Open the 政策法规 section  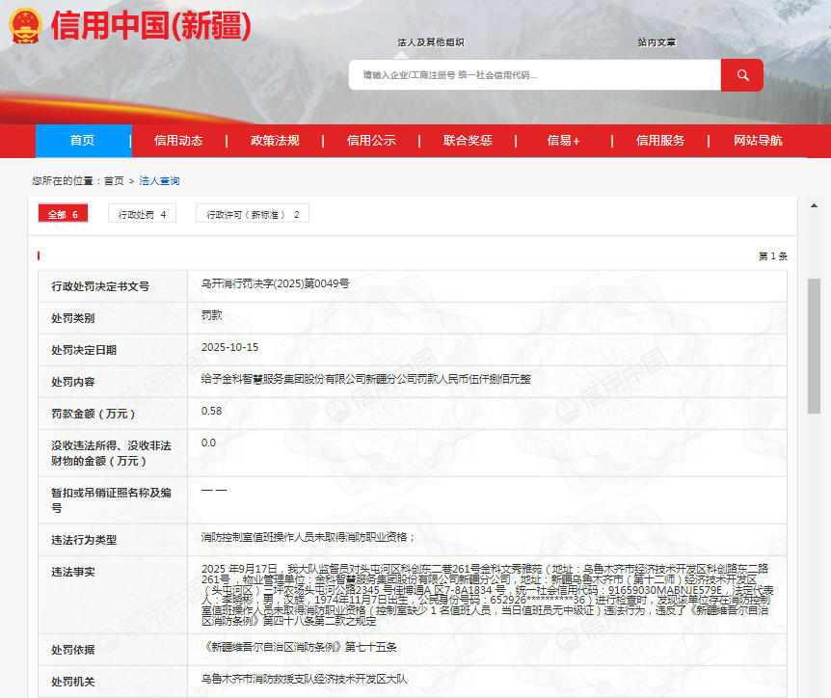(x=276, y=140)
